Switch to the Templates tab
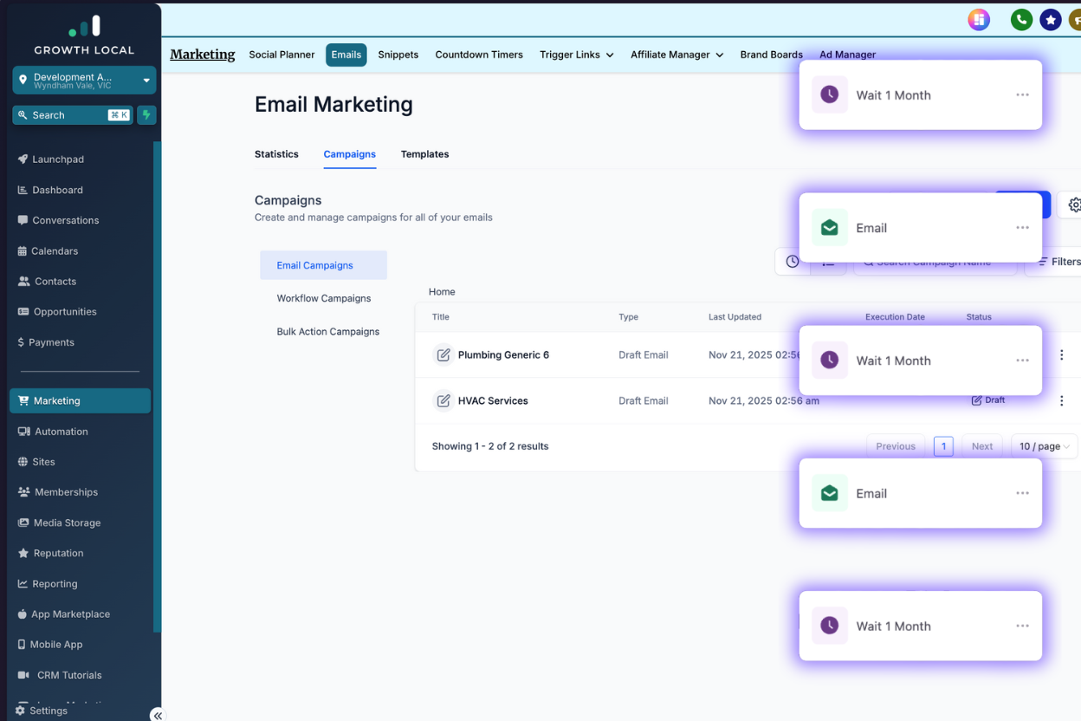This screenshot has height=721, width=1081. click(424, 154)
